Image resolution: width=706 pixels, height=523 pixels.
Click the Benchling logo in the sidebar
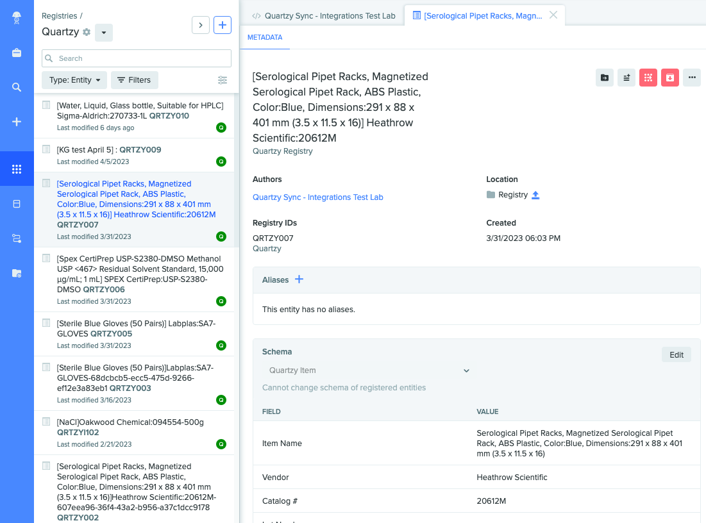point(17,18)
